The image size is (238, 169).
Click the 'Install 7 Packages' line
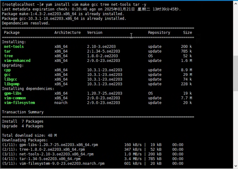(x=23, y=121)
